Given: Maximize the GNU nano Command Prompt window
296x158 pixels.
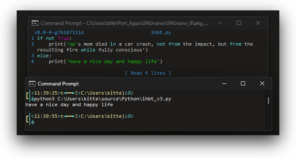Looking at the screenshot, I should point(239,23).
